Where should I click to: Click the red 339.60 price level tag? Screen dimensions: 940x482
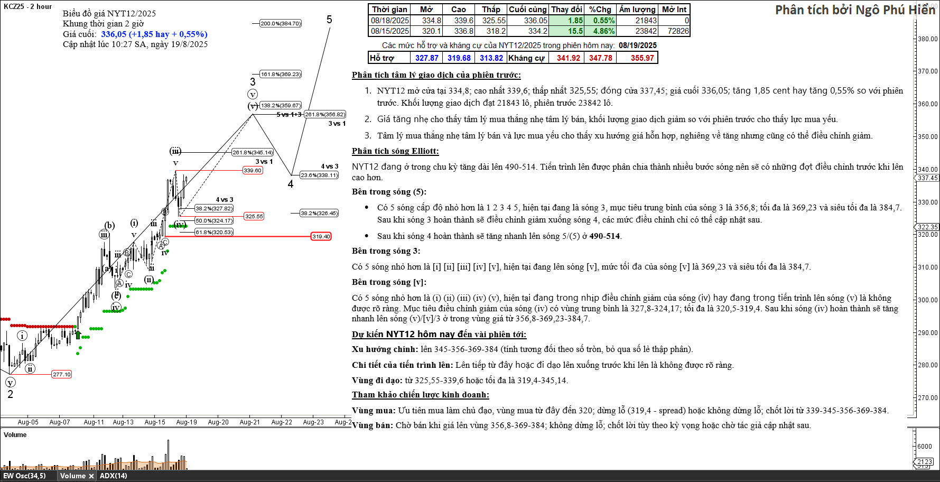tap(253, 170)
